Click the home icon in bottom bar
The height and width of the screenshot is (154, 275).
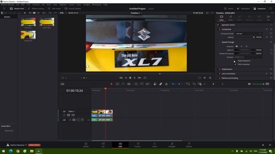263,145
